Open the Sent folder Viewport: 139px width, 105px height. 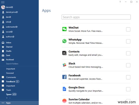[8, 55]
